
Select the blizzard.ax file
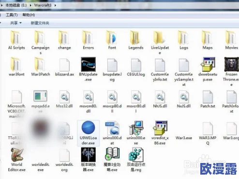pyautogui.click(x=64, y=67)
